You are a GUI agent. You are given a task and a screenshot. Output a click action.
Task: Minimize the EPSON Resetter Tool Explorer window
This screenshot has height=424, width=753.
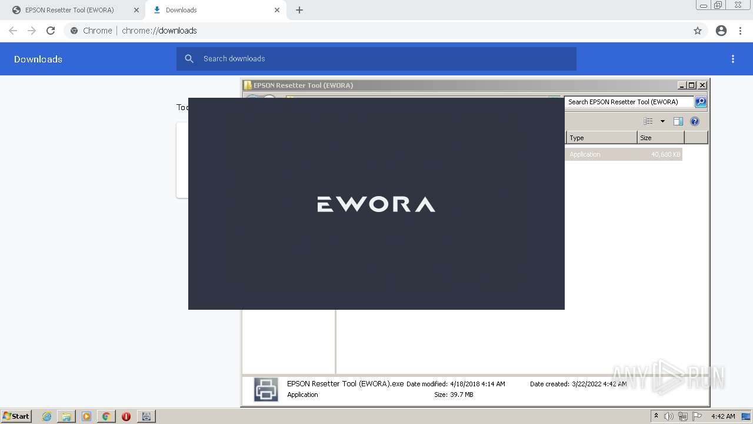pos(682,85)
